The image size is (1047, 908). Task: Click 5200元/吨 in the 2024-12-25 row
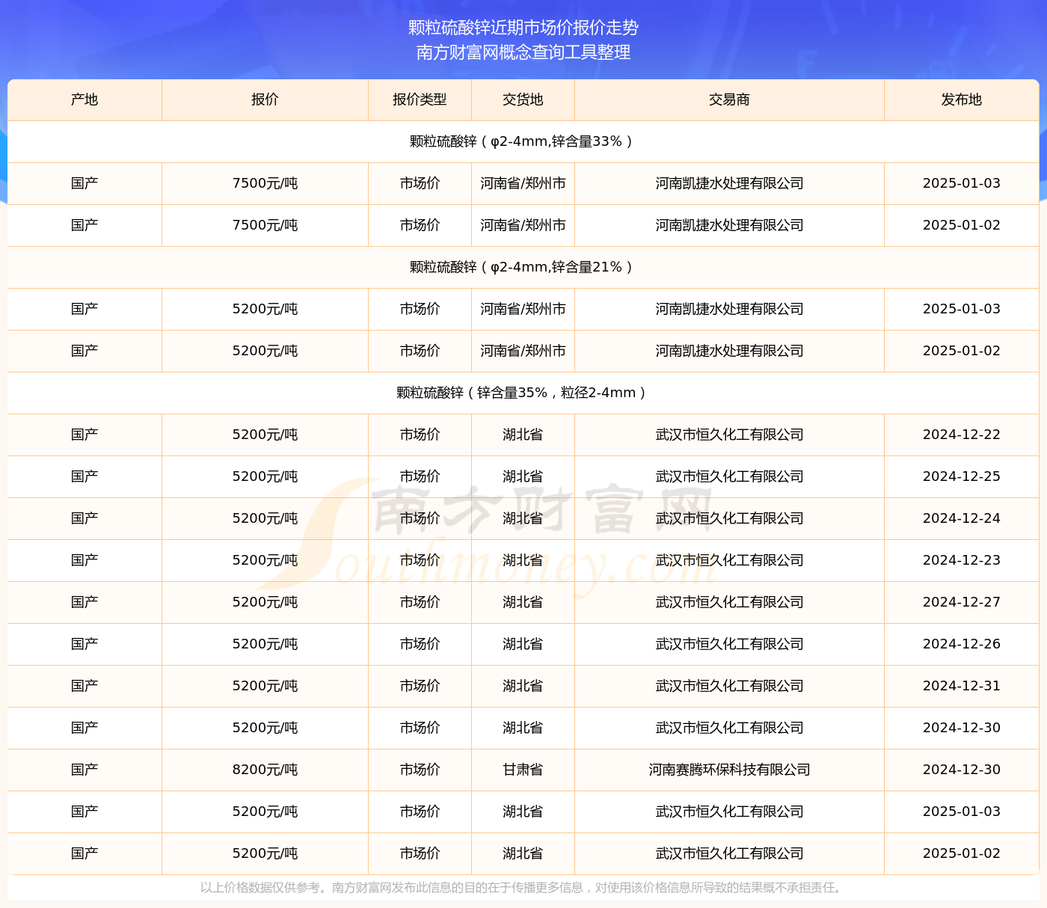(x=265, y=476)
